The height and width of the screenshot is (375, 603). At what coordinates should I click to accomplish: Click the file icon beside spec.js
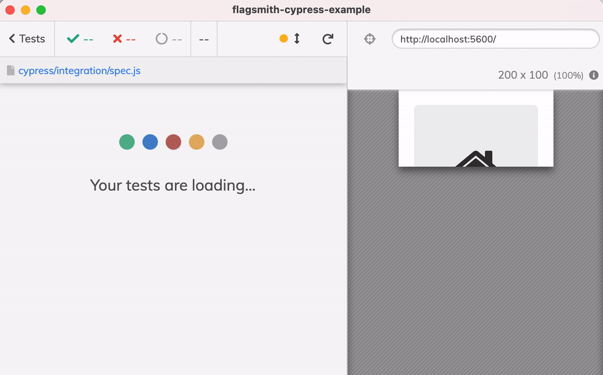[11, 70]
